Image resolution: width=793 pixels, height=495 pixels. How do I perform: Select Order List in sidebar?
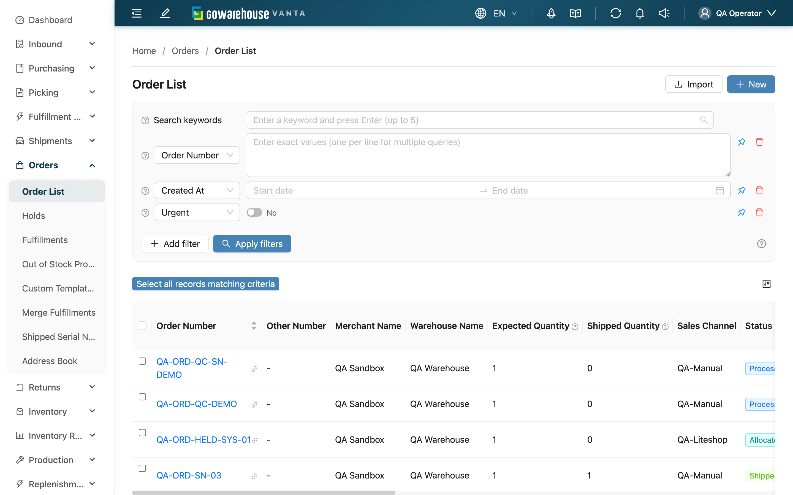coord(57,191)
